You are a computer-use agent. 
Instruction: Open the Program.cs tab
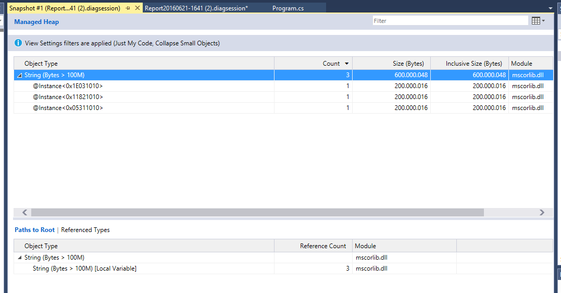pos(288,8)
